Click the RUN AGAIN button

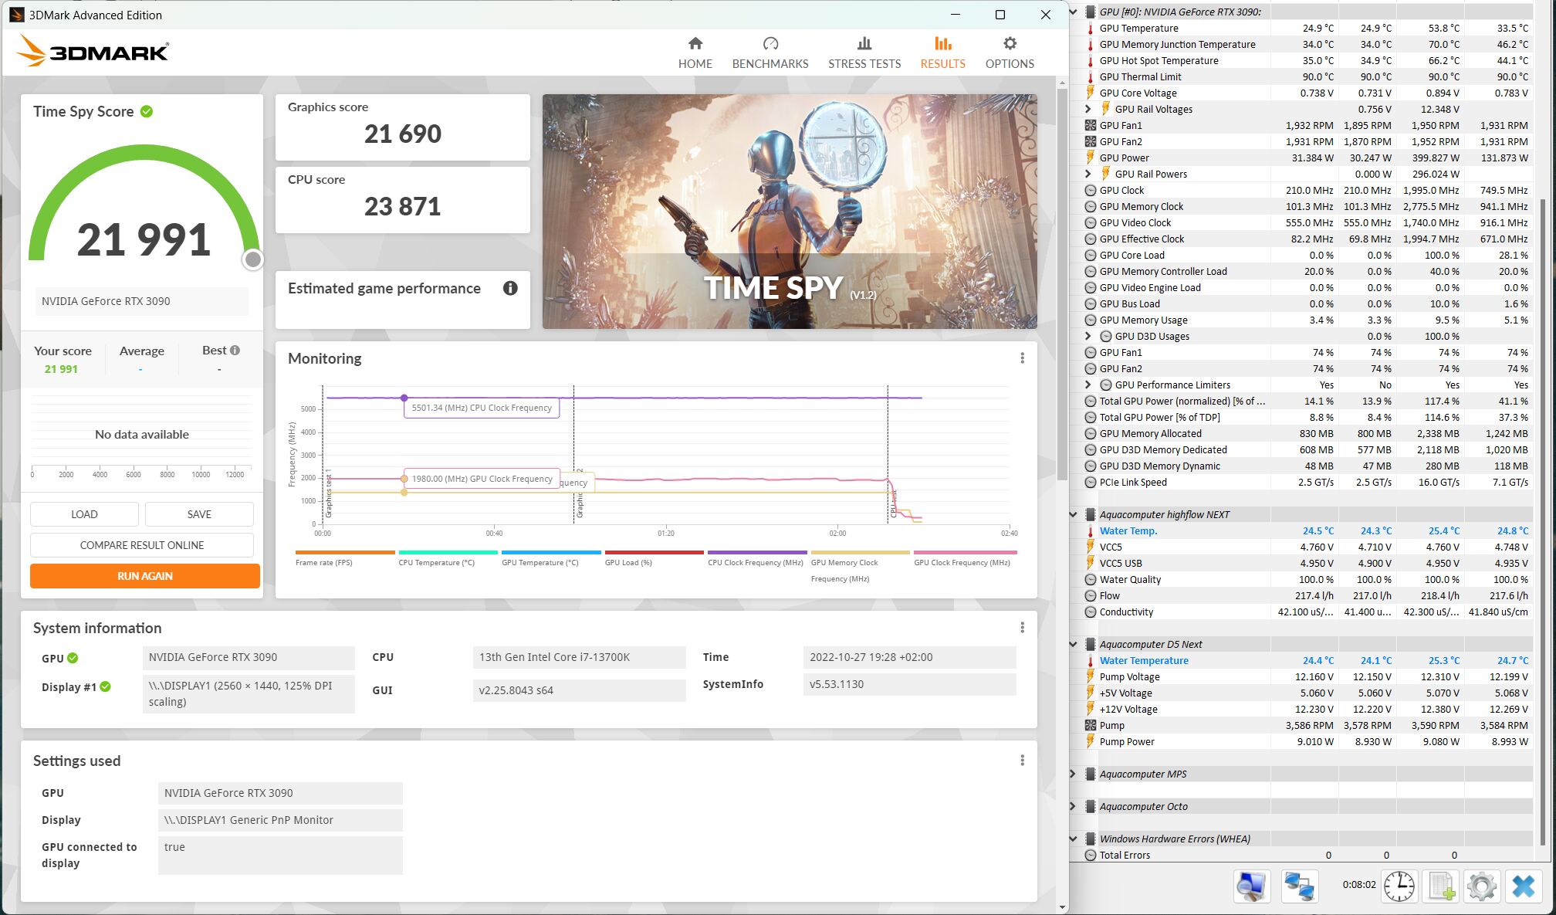[x=145, y=576]
